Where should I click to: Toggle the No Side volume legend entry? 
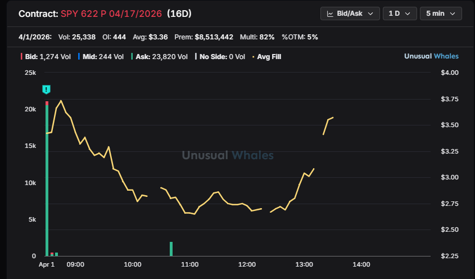[x=220, y=57]
